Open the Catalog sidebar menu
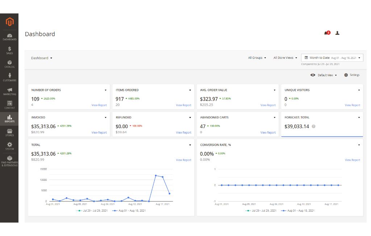Viewport: 371px width, 236px height. click(9, 64)
